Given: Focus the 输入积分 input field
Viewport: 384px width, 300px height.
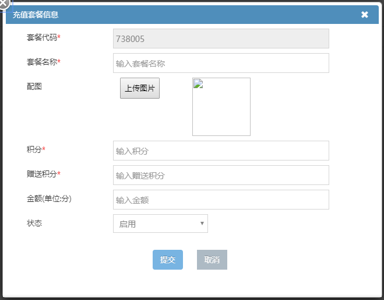Looking at the screenshot, I should [221, 151].
